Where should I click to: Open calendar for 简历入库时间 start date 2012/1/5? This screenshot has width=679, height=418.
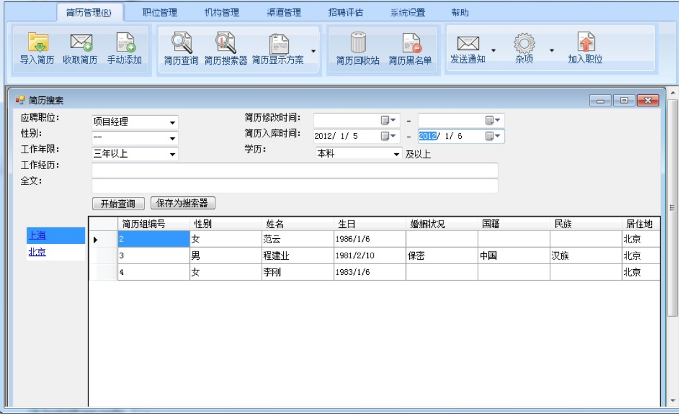pos(388,136)
